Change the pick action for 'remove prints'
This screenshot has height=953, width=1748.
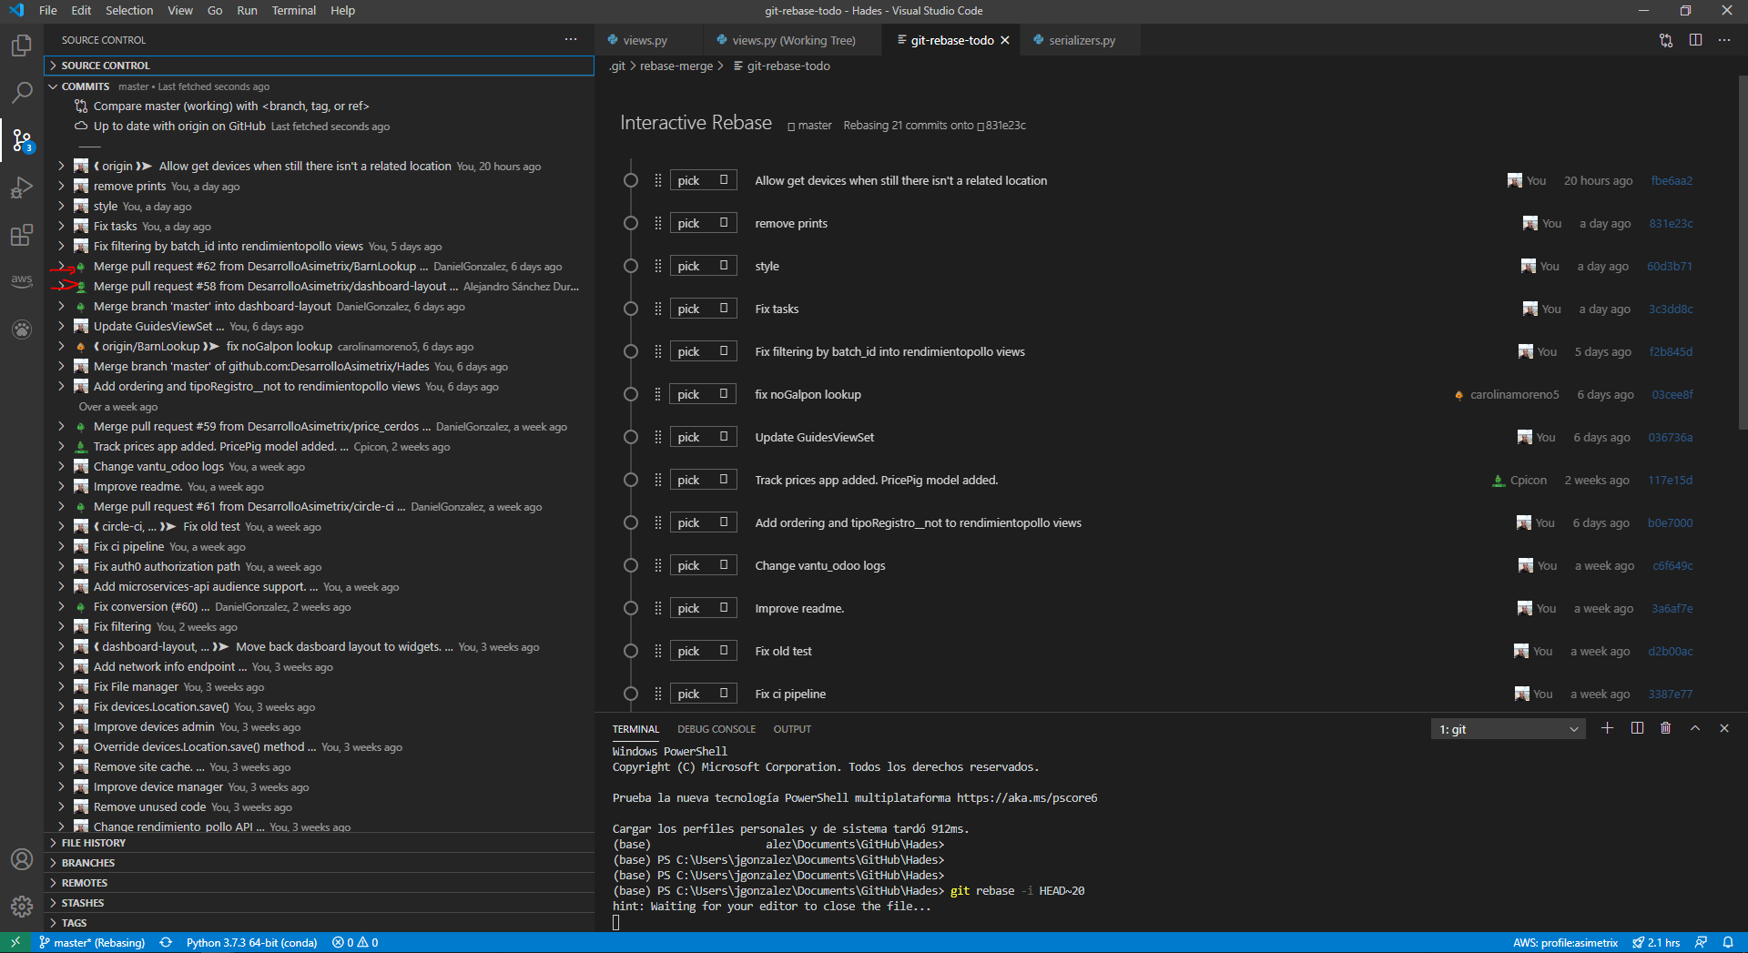pos(703,222)
